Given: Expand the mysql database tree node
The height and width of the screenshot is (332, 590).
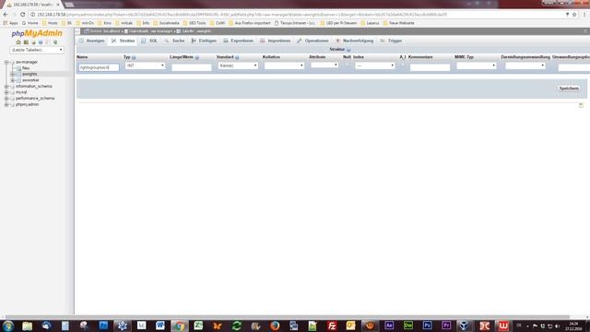Looking at the screenshot, I should pos(6,92).
